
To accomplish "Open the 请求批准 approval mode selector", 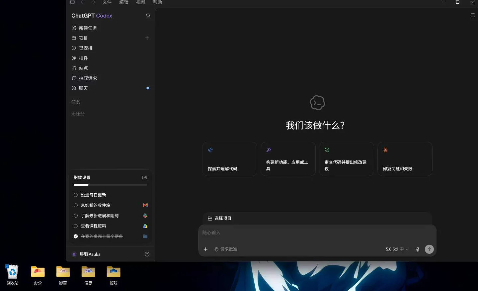I will (226, 249).
